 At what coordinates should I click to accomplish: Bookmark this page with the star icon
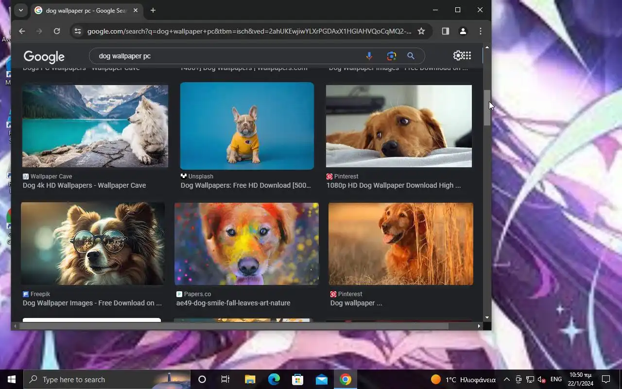tap(421, 31)
